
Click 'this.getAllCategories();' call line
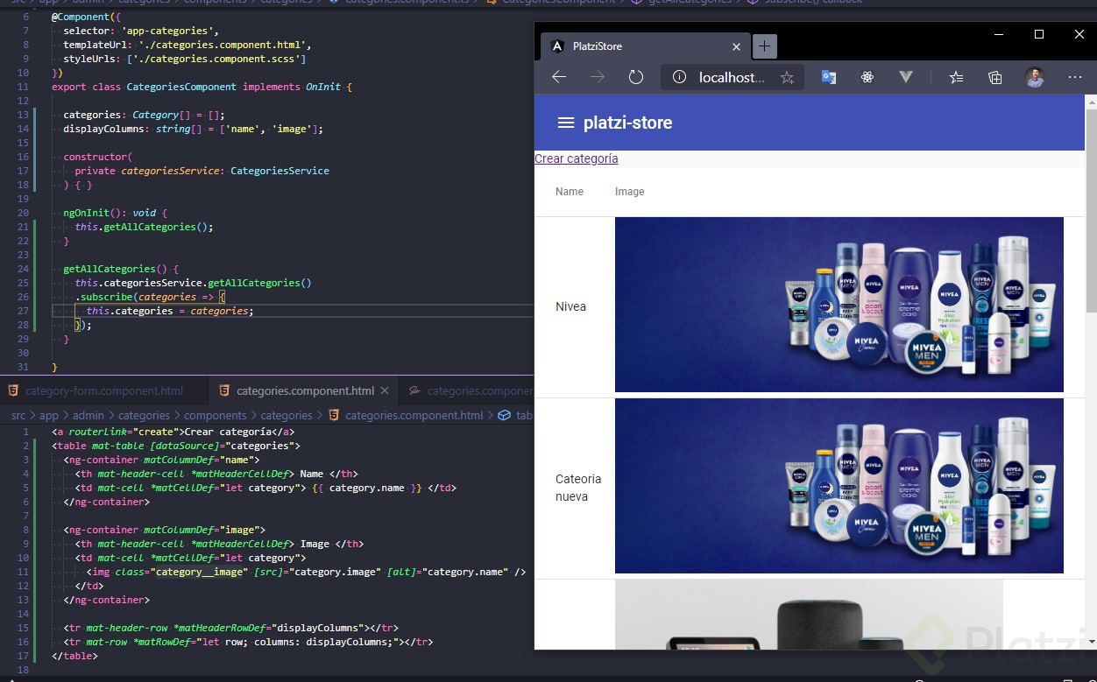click(144, 227)
